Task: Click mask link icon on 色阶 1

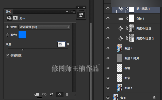Action: pos(127,18)
